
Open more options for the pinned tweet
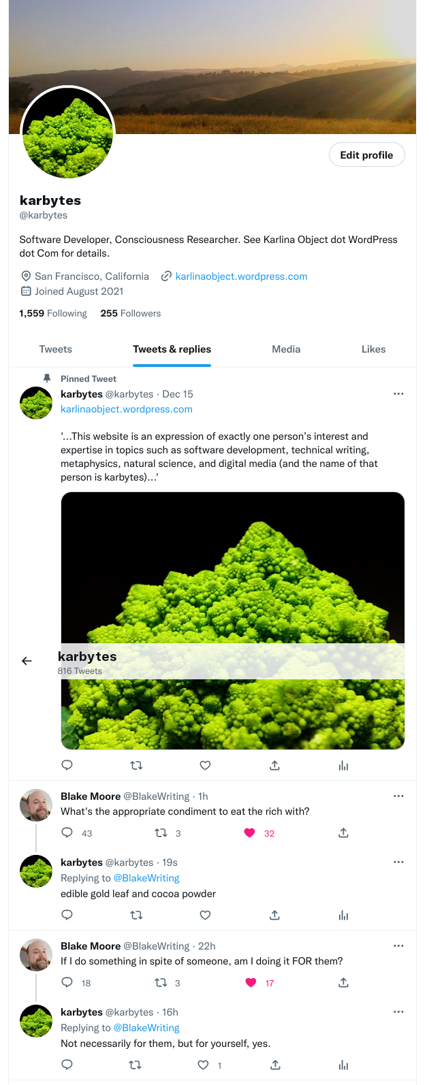(398, 393)
